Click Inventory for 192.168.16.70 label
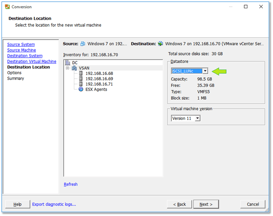Image resolution: width=273 pixels, height=216 pixels. [90, 55]
